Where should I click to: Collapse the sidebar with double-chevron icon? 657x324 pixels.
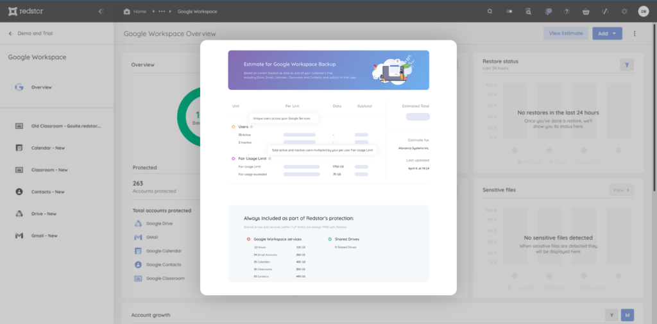pyautogui.click(x=101, y=12)
